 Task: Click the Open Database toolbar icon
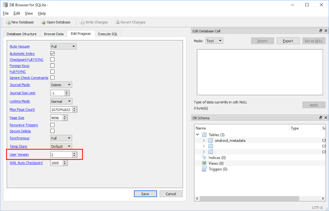pos(43,22)
